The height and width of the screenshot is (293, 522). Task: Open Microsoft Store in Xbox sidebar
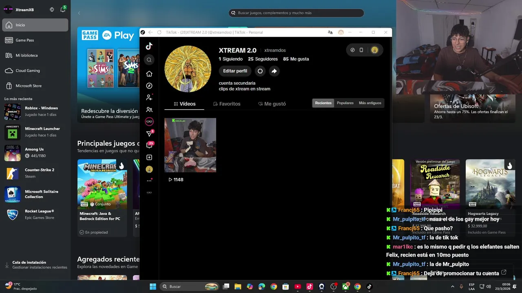(35, 86)
